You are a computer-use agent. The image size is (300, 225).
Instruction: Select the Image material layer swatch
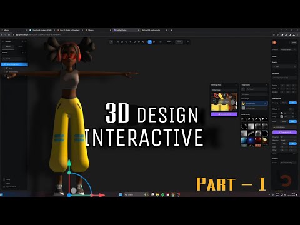(282, 116)
